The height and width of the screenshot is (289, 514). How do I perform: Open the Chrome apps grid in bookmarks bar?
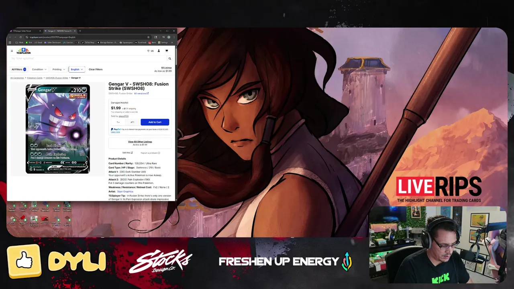pos(10,43)
